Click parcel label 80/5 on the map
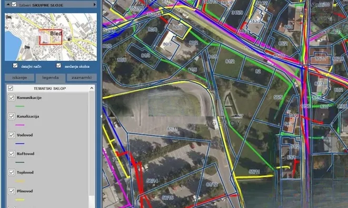The width and height of the screenshot is (348, 208). click(177, 28)
